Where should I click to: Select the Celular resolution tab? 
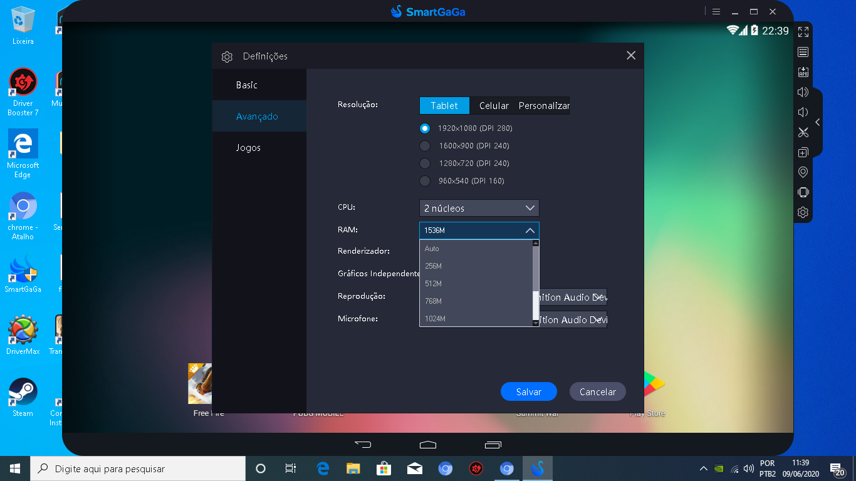coord(494,106)
